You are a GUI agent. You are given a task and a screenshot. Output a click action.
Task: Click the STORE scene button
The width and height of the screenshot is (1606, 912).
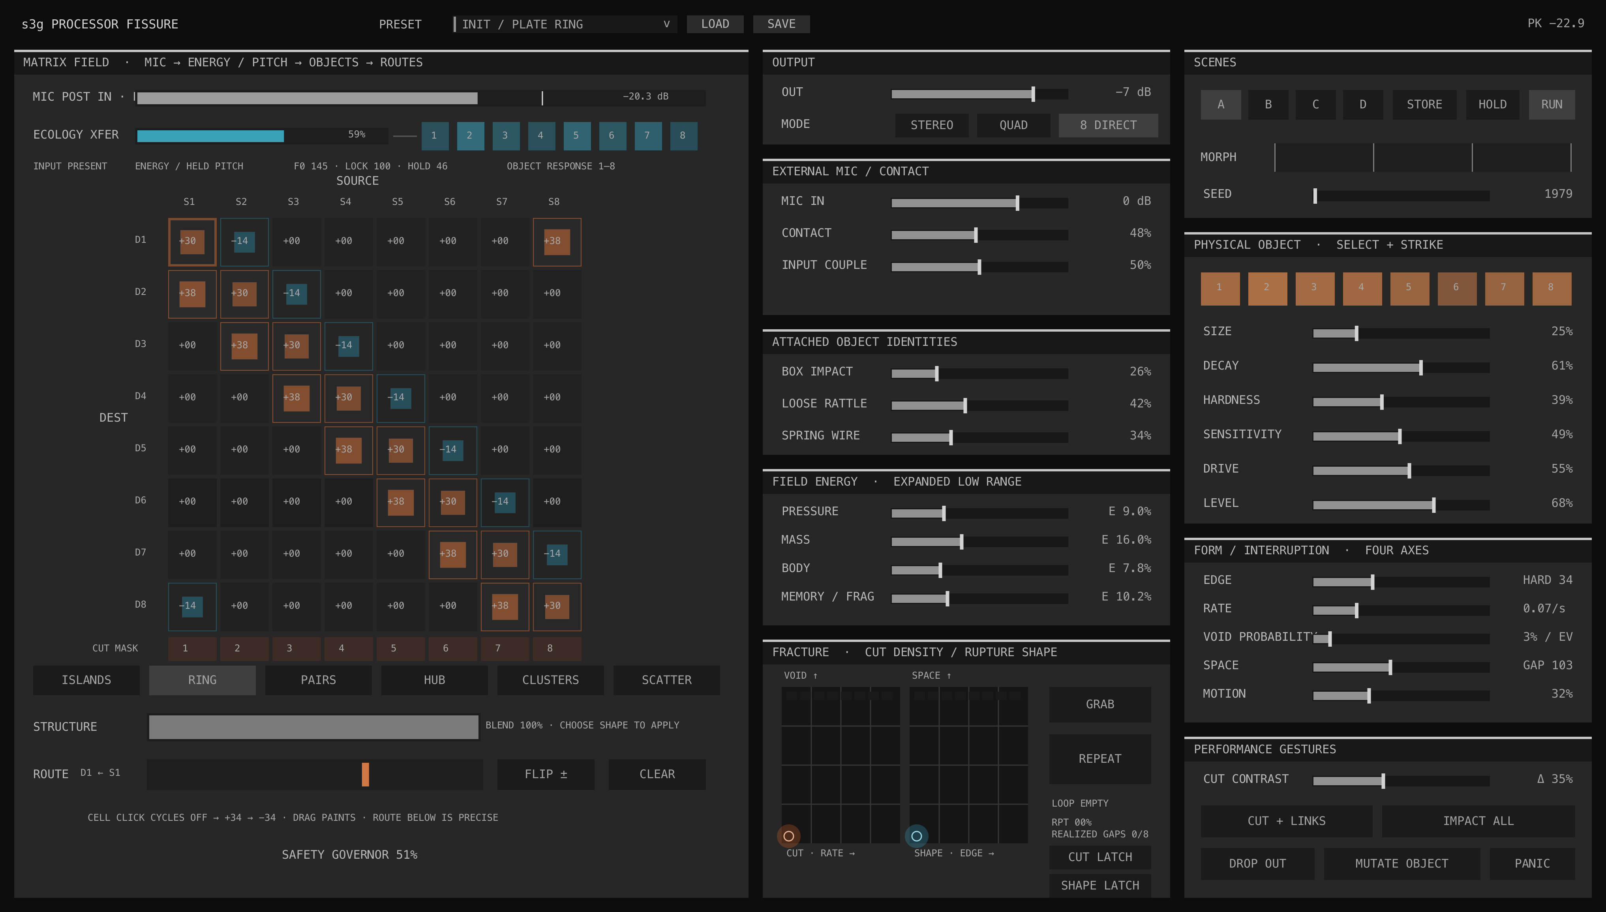pos(1424,105)
